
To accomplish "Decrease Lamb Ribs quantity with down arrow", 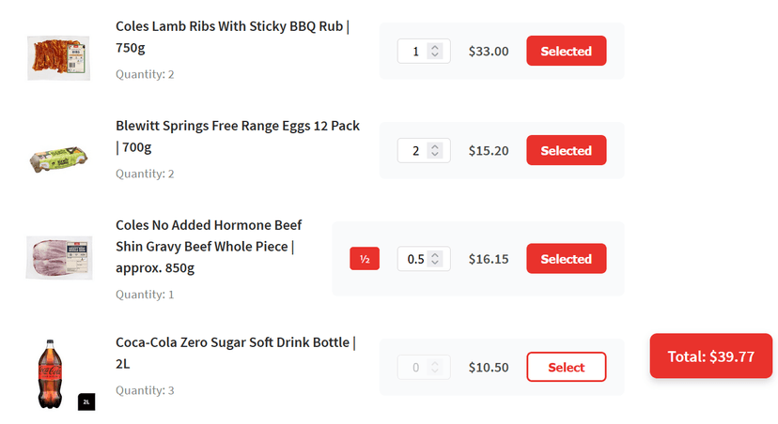I will [435, 56].
